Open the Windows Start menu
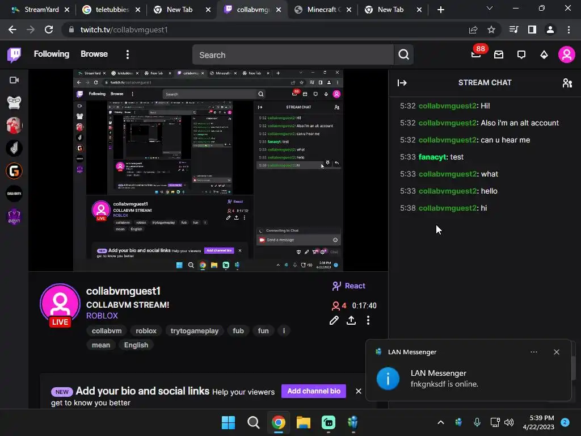Screen dimensions: 581x436 (x=228, y=422)
